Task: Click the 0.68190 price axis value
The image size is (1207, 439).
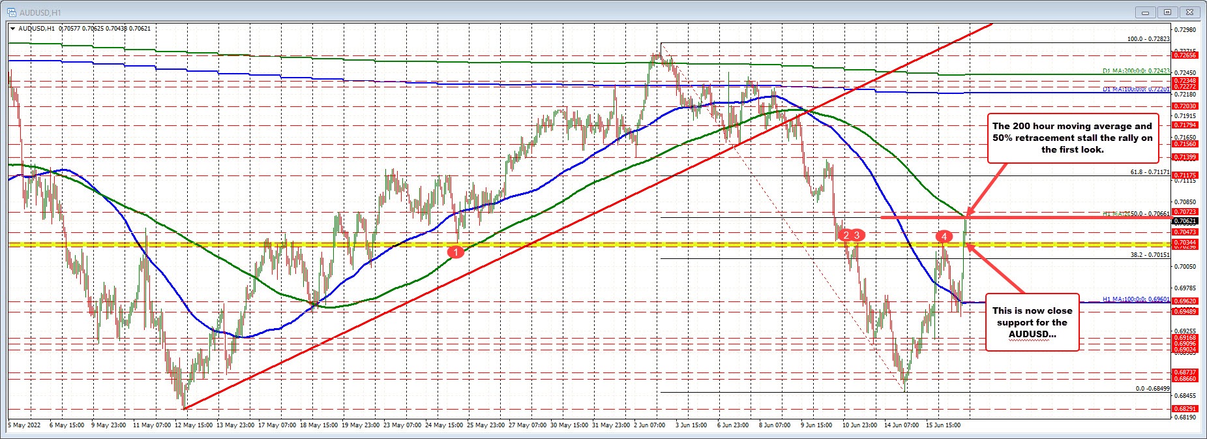Action: coord(1185,417)
